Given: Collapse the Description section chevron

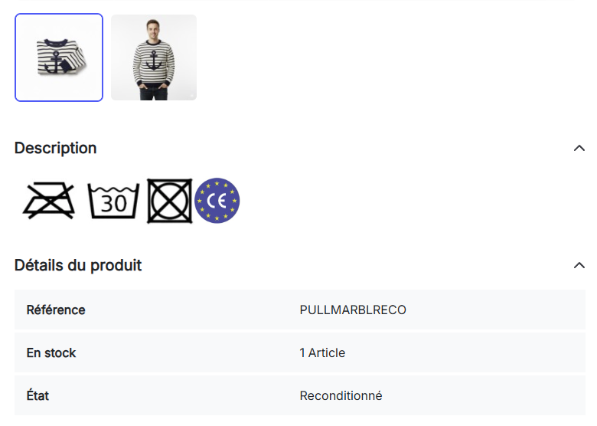Looking at the screenshot, I should 579,148.
